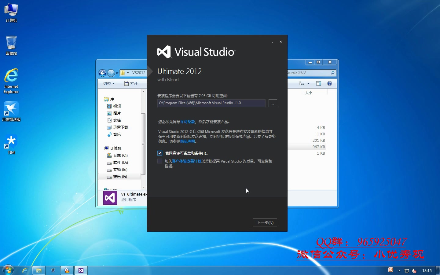The height and width of the screenshot is (275, 440).
Task: Click the volume tray icon
Action: (414, 271)
